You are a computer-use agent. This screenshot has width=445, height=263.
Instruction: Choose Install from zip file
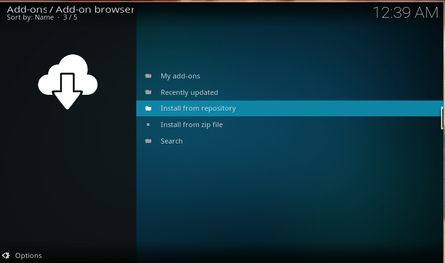coord(289,125)
